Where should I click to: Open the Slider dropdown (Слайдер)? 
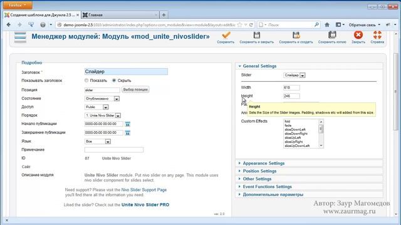pyautogui.click(x=294, y=75)
